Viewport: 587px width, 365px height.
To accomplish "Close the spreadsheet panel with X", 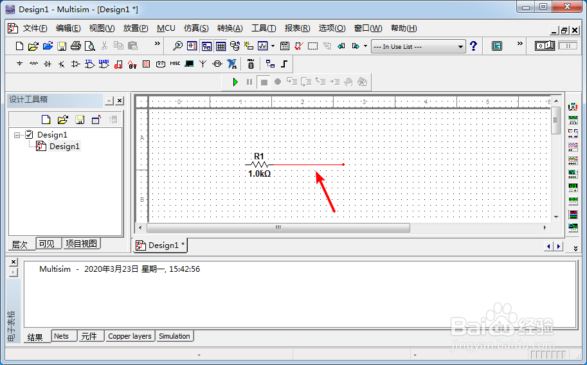I will pyautogui.click(x=13, y=262).
